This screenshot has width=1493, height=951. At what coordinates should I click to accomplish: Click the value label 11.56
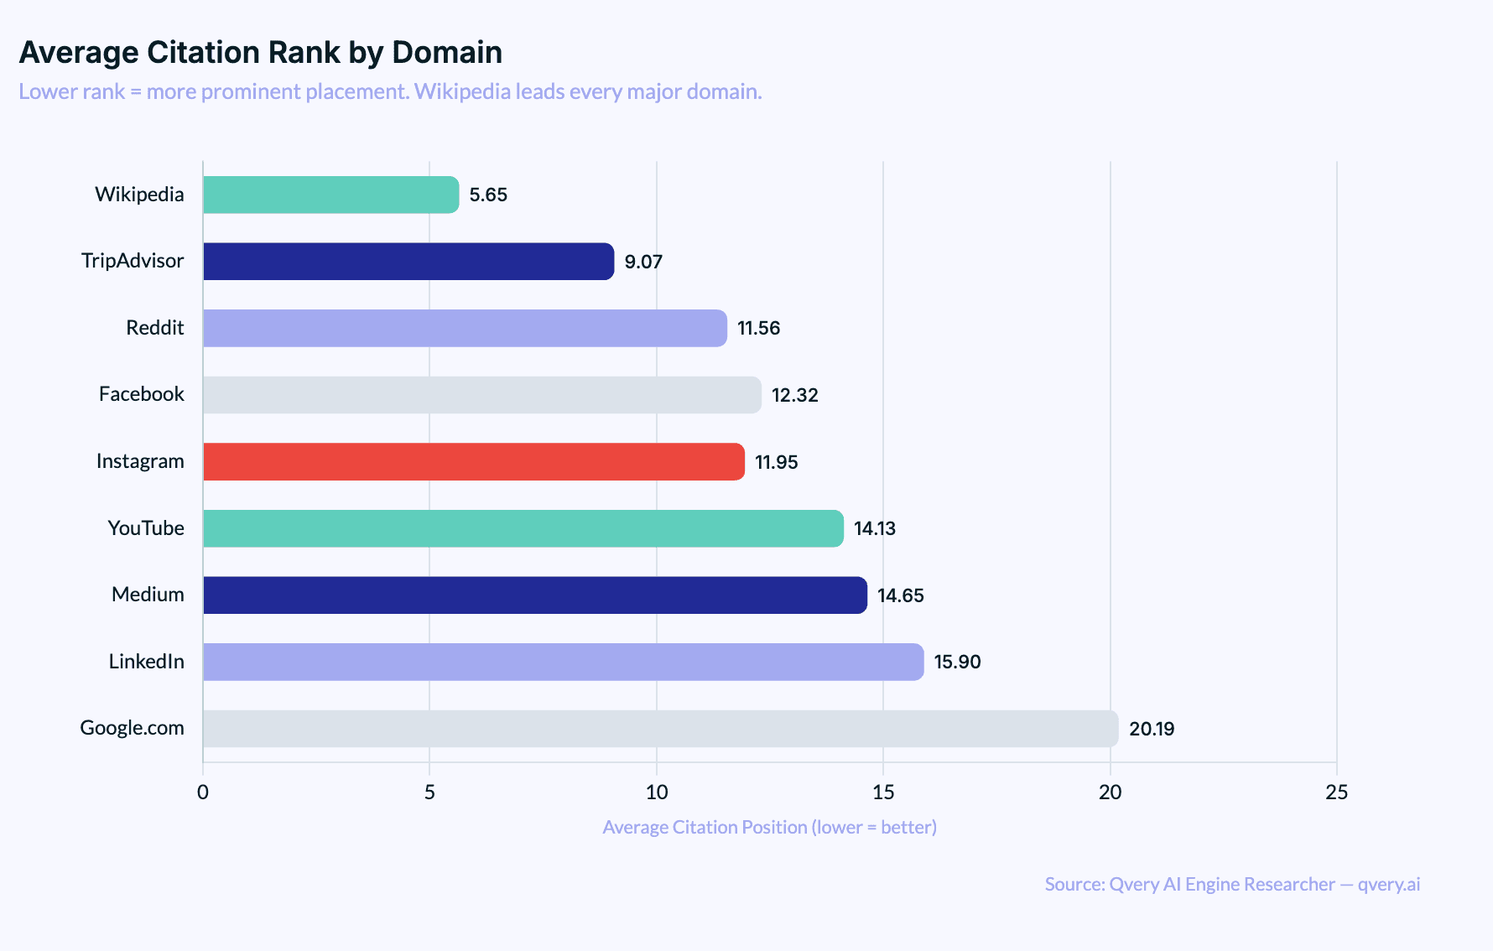759,328
